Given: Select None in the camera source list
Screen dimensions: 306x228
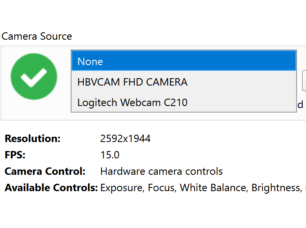Looking at the screenshot, I should tap(183, 61).
